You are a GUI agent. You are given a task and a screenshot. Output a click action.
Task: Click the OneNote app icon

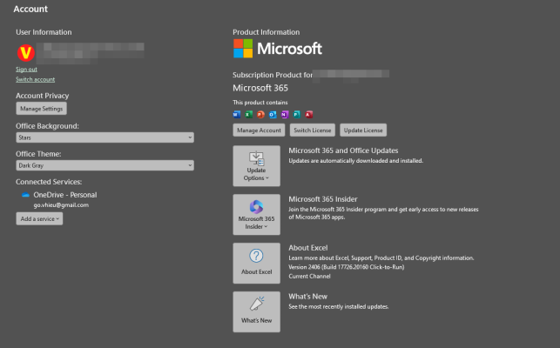(x=285, y=115)
